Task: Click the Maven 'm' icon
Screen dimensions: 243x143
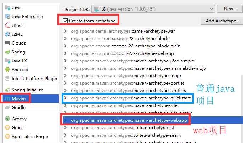Action: (7, 98)
